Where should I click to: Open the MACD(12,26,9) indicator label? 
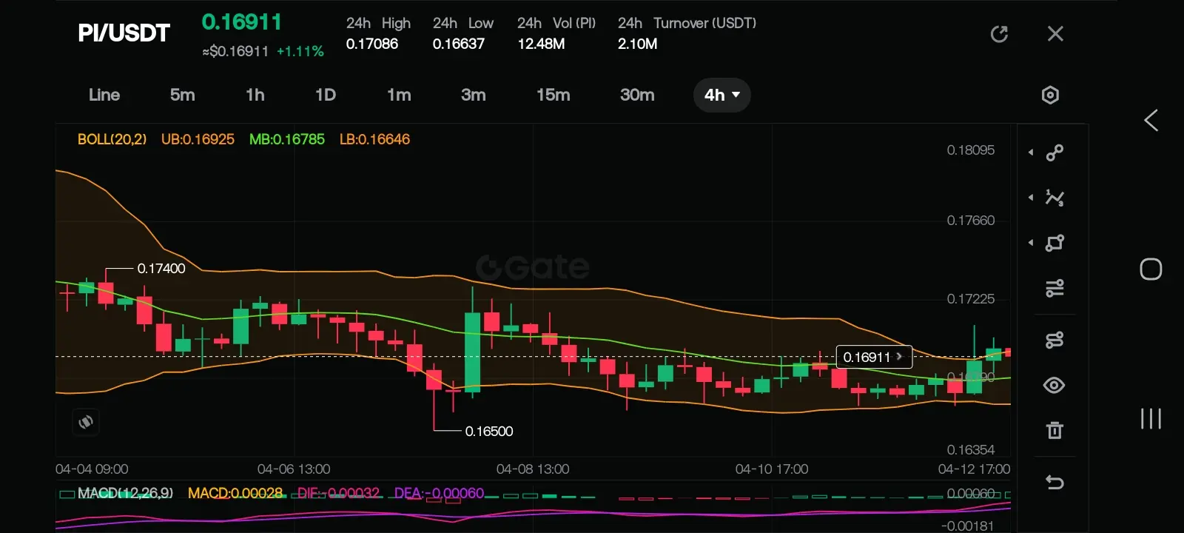[125, 493]
